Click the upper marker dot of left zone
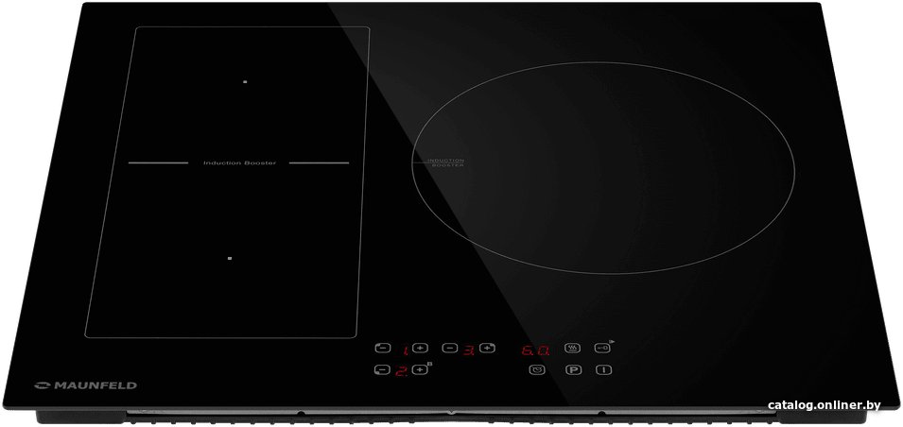The image size is (903, 427). pyautogui.click(x=244, y=82)
